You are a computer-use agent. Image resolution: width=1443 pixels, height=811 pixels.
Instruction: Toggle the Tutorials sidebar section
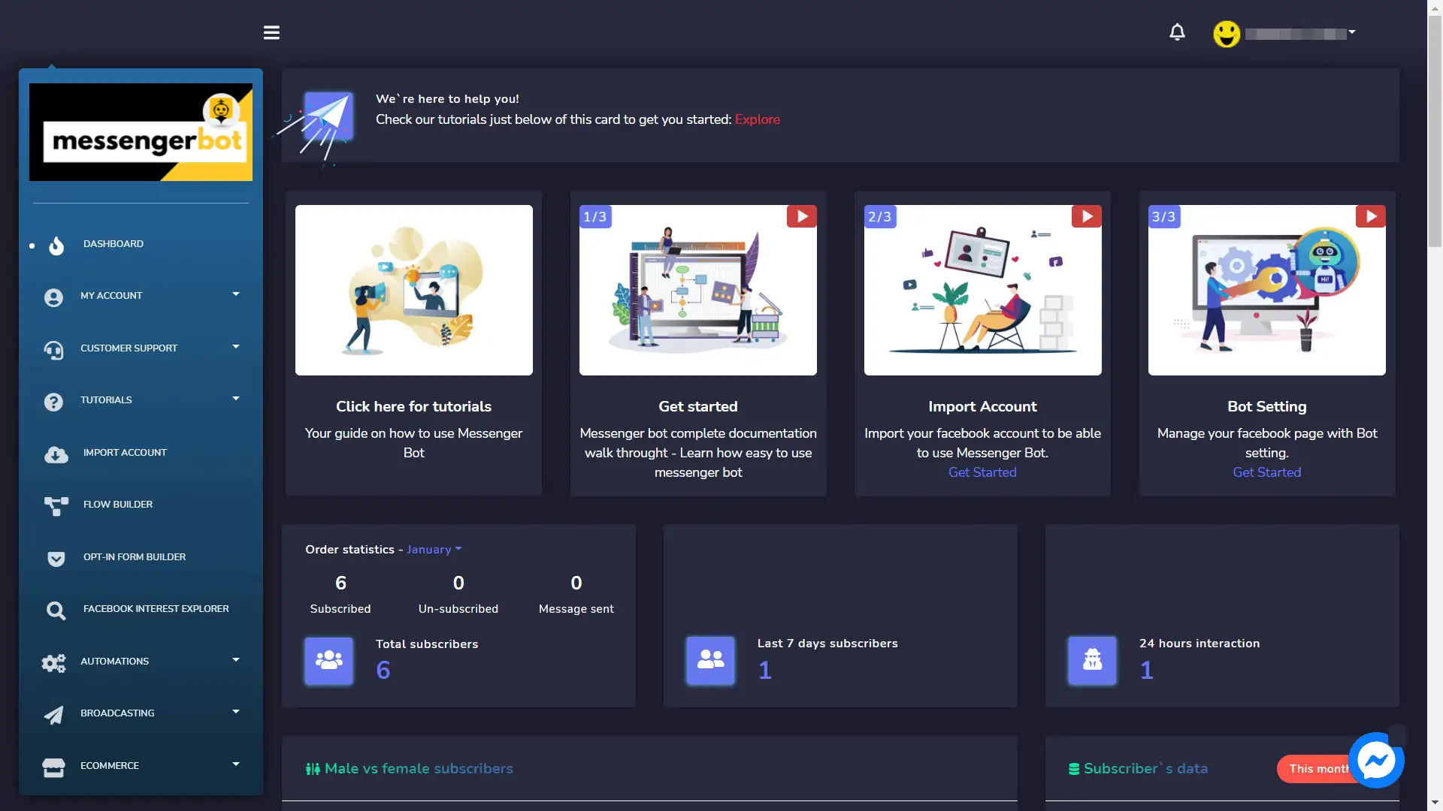click(141, 400)
